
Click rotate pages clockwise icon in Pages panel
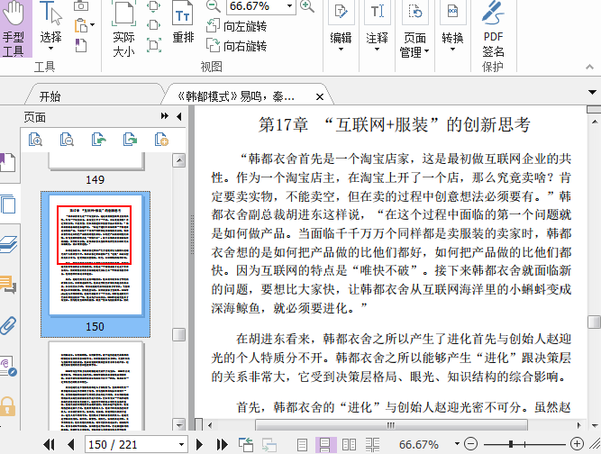(x=130, y=140)
